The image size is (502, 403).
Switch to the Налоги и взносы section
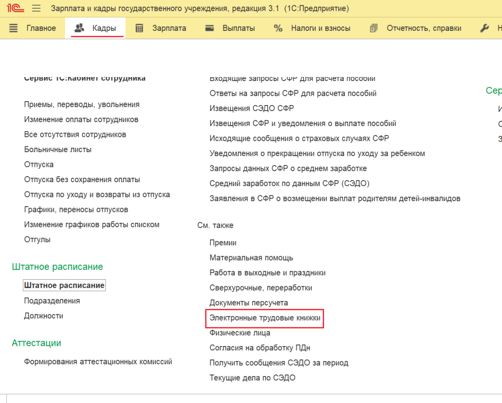click(320, 28)
